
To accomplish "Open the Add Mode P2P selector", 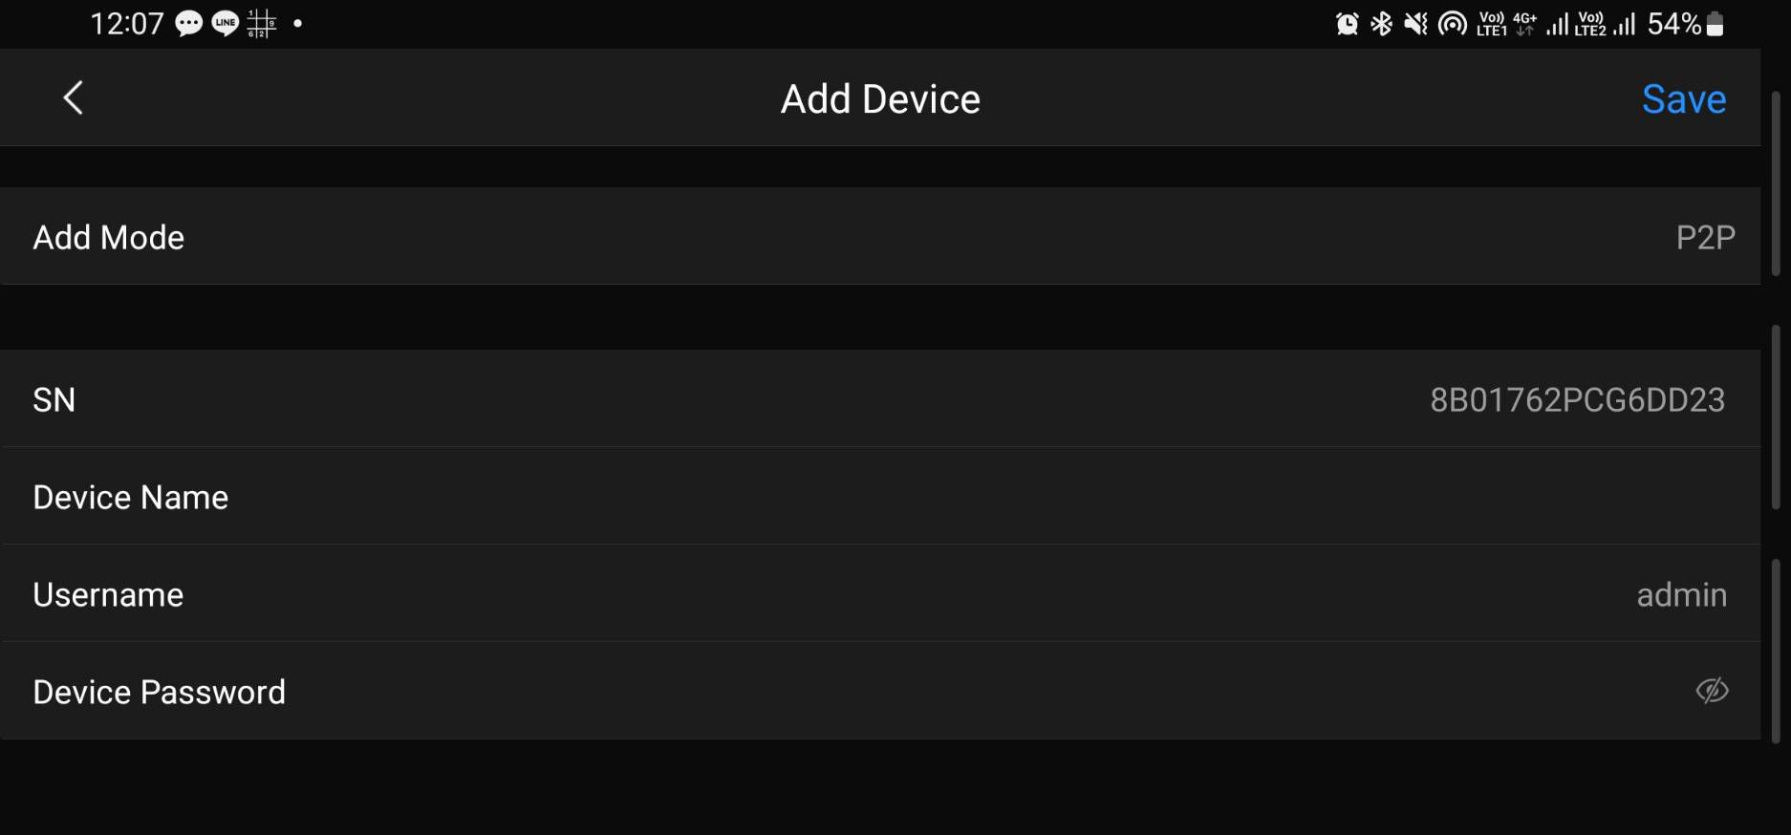I will click(x=880, y=236).
